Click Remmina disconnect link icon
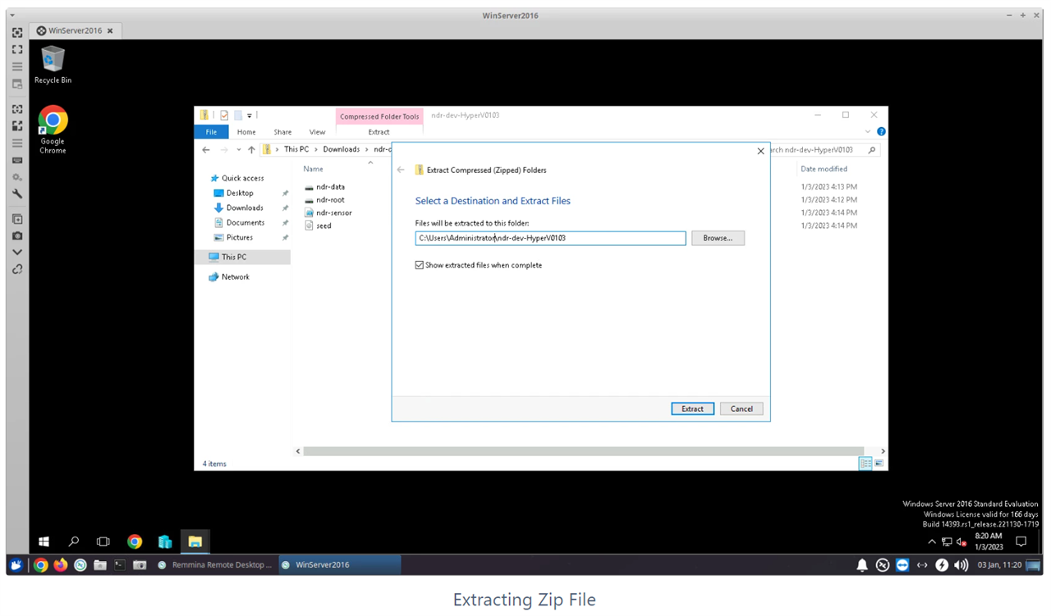Screen dimensions: 1051x616 (x=17, y=269)
